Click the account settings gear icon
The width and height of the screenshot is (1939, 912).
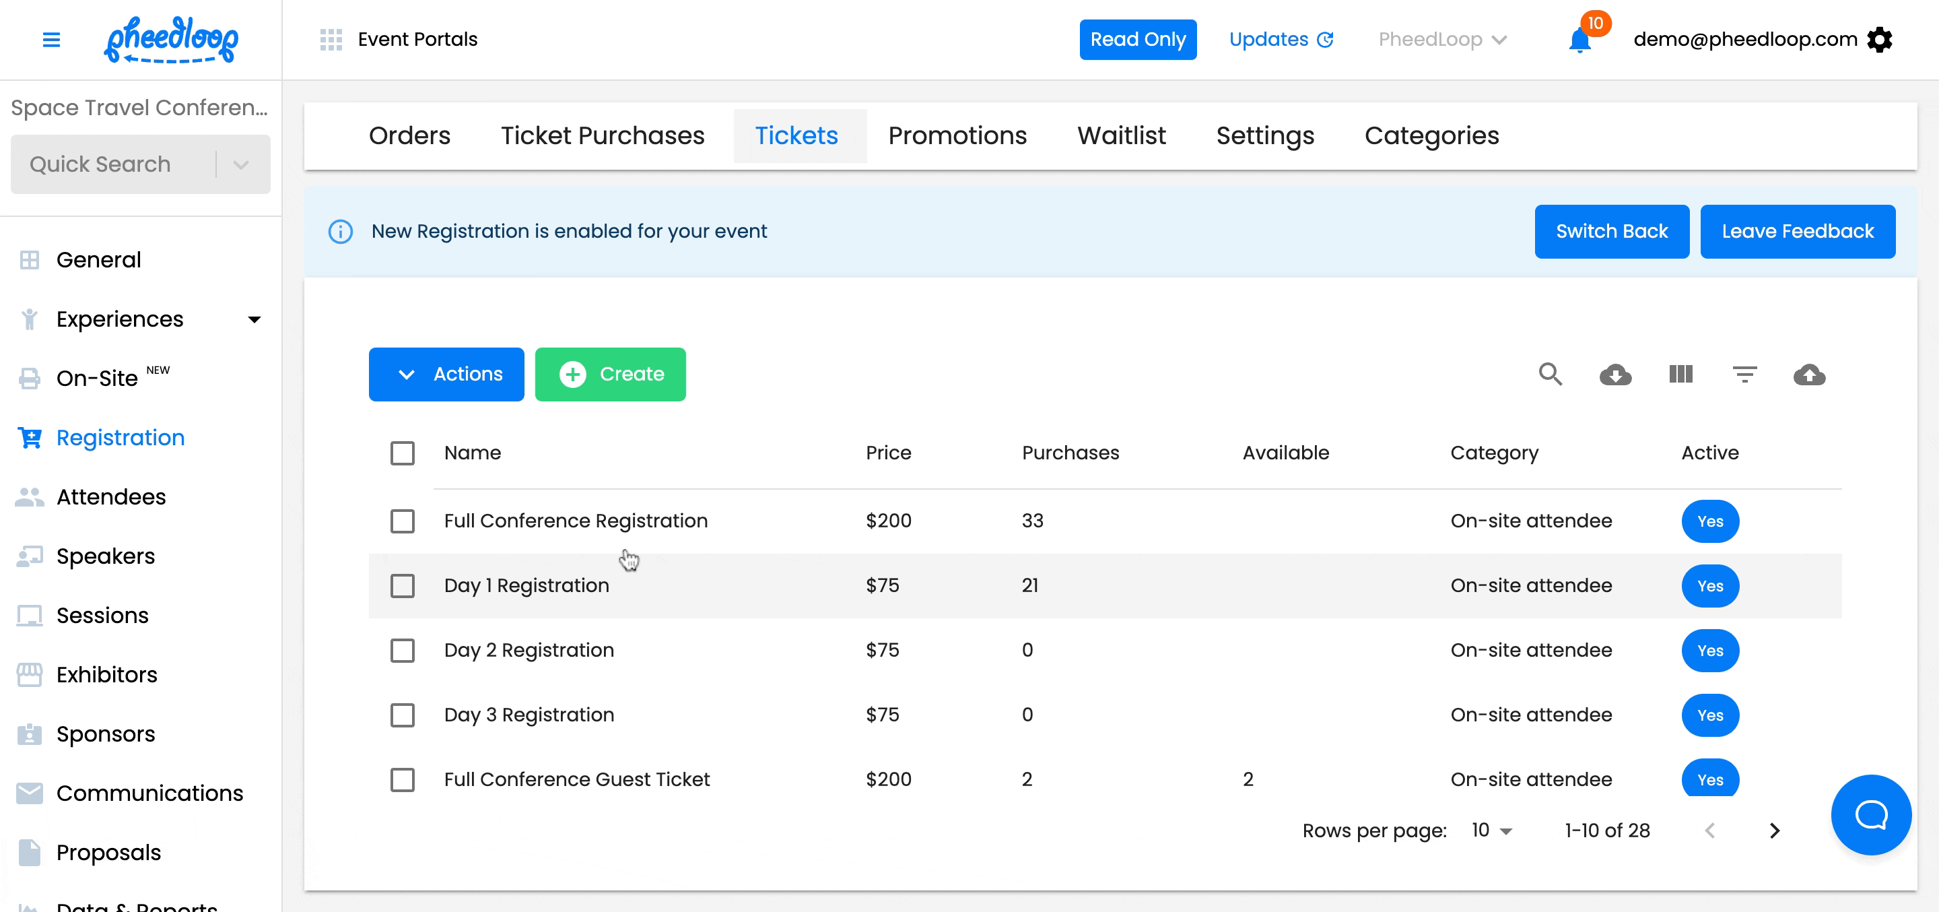tap(1880, 40)
